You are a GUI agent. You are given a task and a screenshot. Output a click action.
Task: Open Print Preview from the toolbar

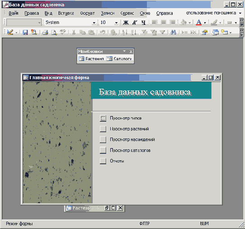pyautogui.click(x=54, y=32)
